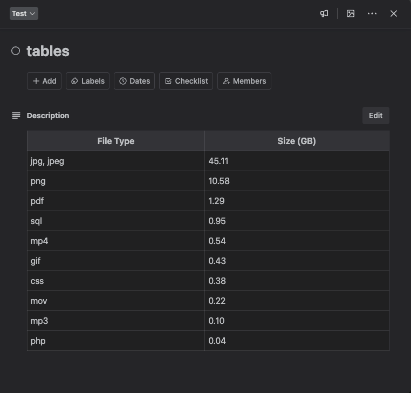Select the 0.54 size cell
411x393 pixels.
297,241
